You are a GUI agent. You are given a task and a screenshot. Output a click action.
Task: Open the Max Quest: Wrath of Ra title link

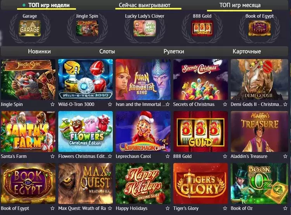pyautogui.click(x=82, y=208)
